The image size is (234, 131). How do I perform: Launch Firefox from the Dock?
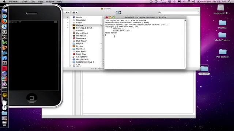coord(4,21)
